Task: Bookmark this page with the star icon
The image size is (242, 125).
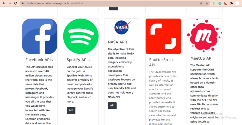Action: pyautogui.click(x=207, y=3)
